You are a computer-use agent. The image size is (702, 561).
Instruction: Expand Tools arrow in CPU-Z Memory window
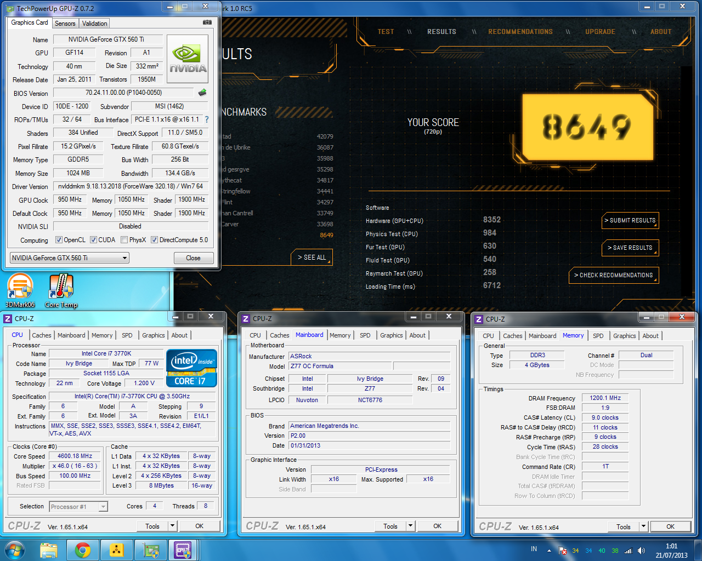pyautogui.click(x=643, y=526)
